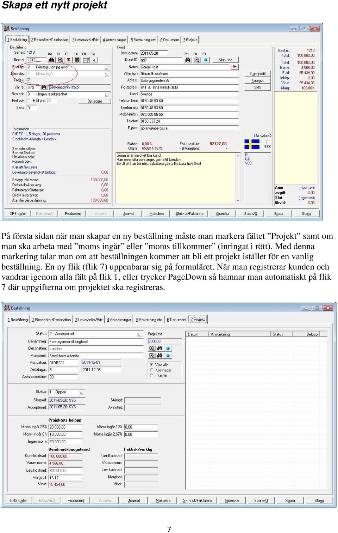
Task: Click Makulera in the Projekt-tab window
Action: [x=163, y=500]
